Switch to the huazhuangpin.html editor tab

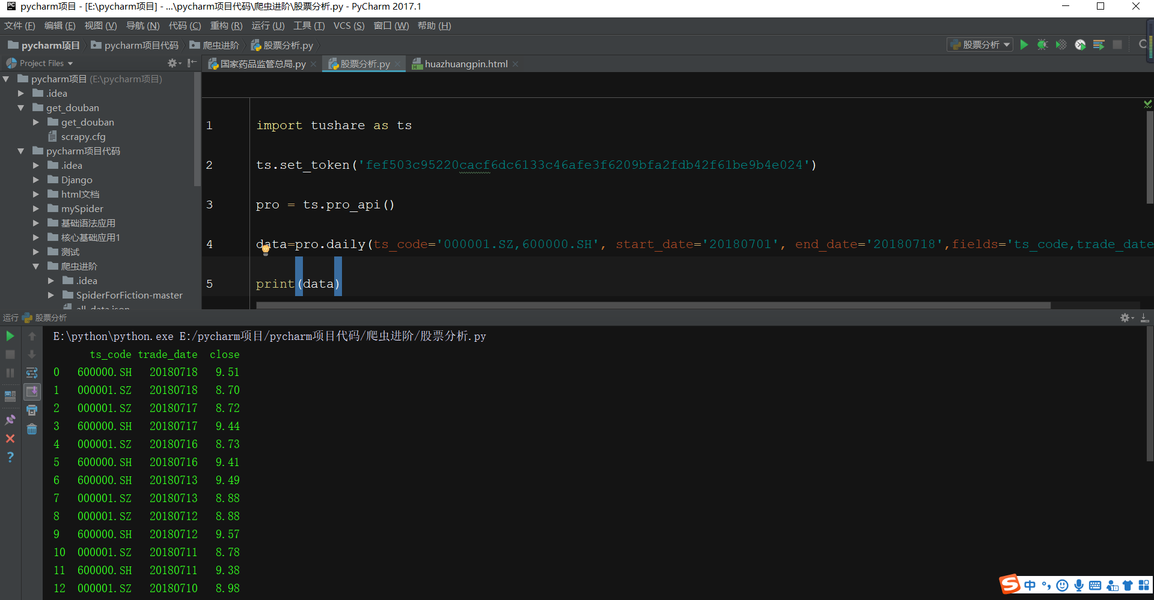[465, 64]
